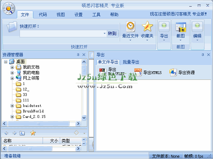
Task: Click the 截图 camera screenshot icon
Action: pos(181,27)
